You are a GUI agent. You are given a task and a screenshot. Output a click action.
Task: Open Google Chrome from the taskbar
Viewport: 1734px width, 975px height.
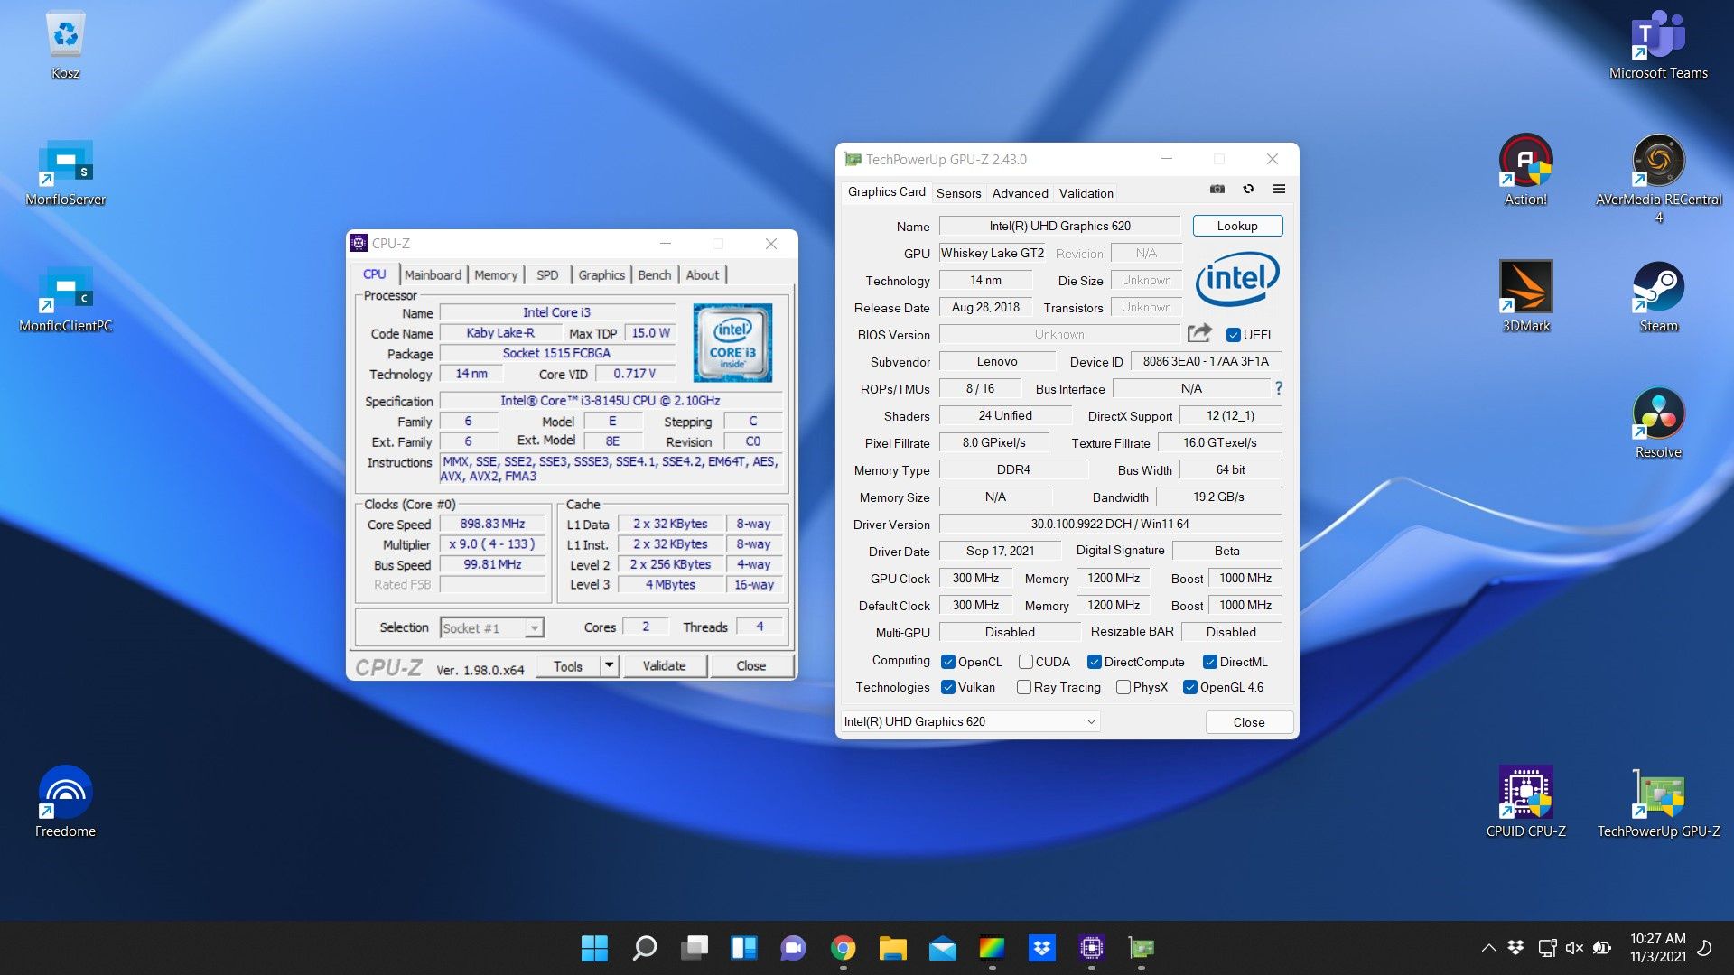coord(843,948)
